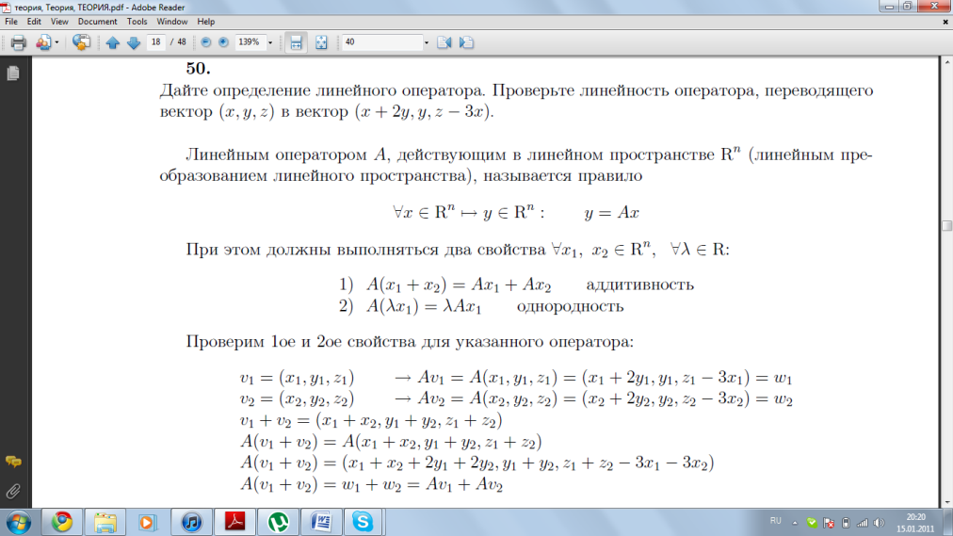This screenshot has height=536, width=953.
Task: Open the Document menu
Action: 97,22
